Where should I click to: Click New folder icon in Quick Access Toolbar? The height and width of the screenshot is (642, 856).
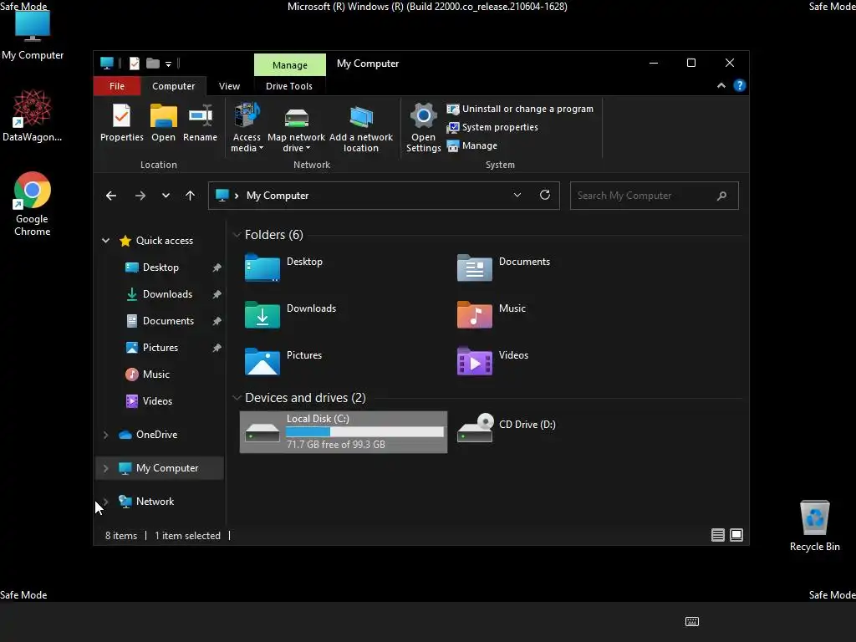coord(153,64)
